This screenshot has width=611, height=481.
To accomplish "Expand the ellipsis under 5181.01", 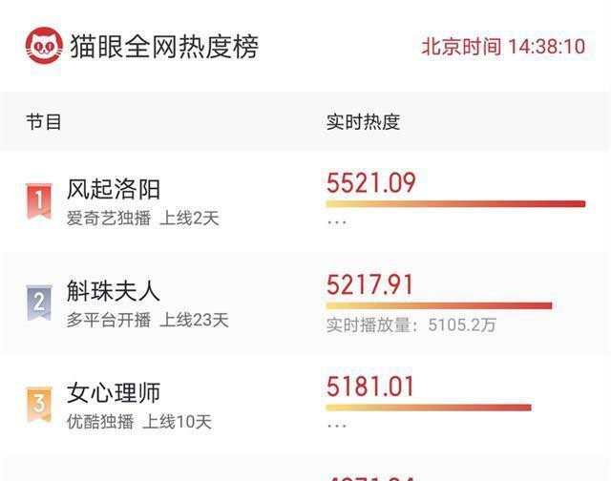I will (x=337, y=426).
